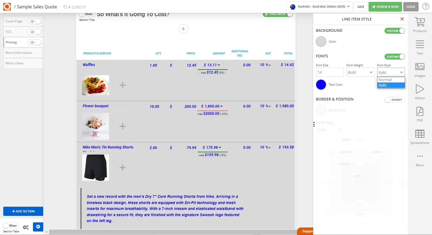Add image next to Flower bouquet thumbnail

click(123, 126)
